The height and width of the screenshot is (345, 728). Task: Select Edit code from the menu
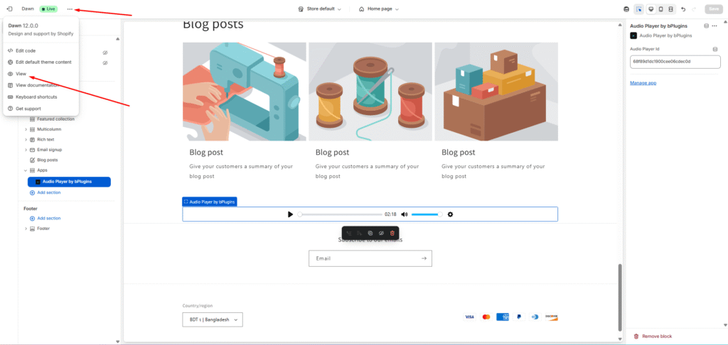[x=26, y=50]
